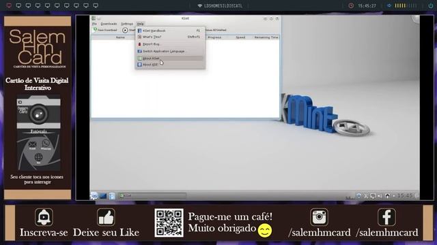This screenshot has height=245, width=437.
Task: Click About KGet in the Help menu
Action: (x=170, y=59)
